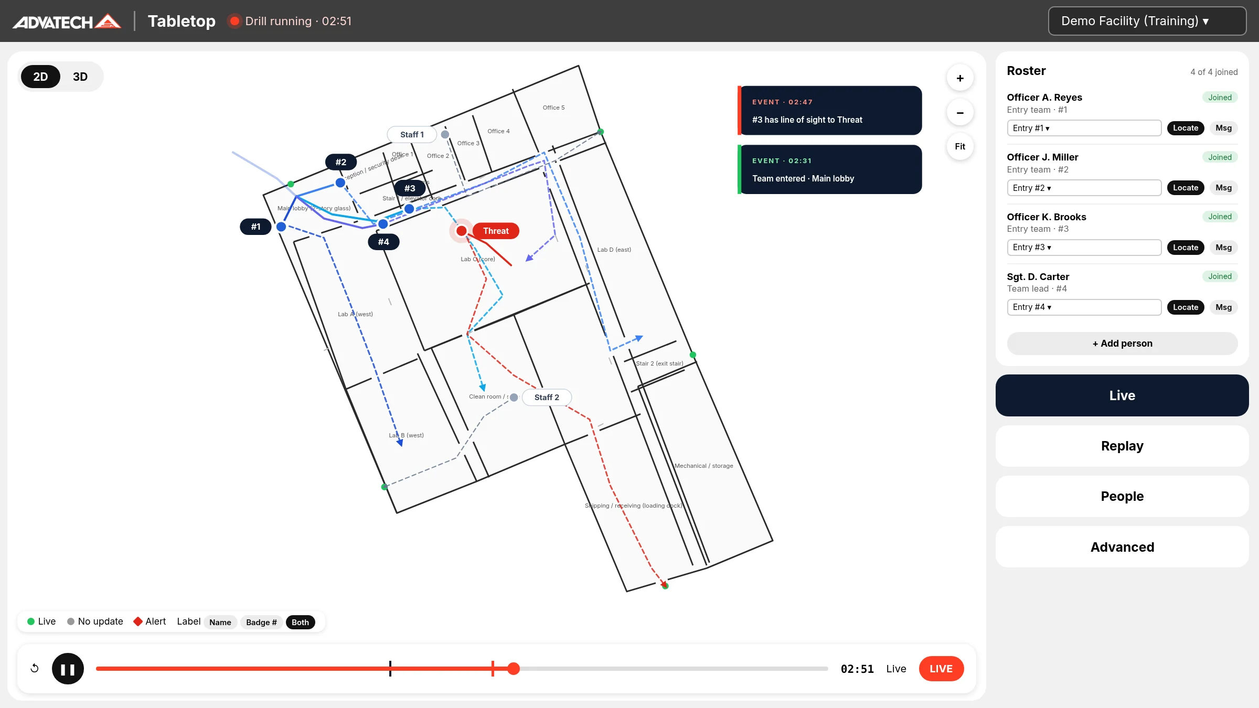Click the restart loop icon
1259x708 pixels.
[x=35, y=668]
